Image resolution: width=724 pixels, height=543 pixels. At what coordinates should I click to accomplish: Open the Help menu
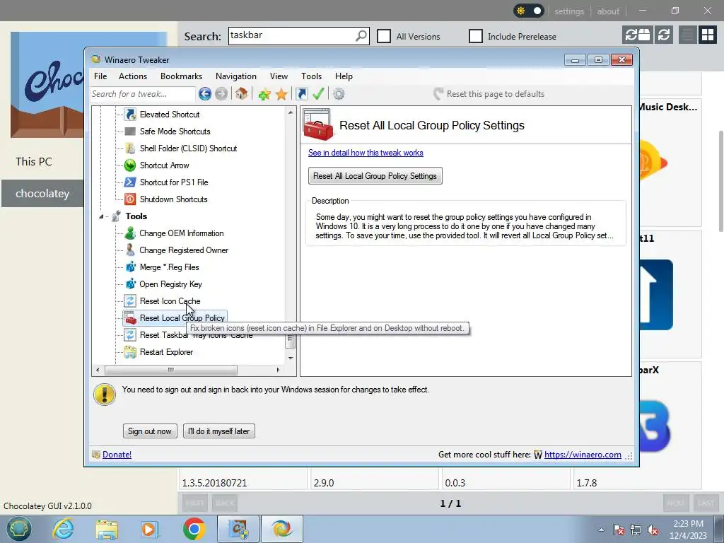pyautogui.click(x=344, y=76)
